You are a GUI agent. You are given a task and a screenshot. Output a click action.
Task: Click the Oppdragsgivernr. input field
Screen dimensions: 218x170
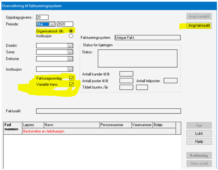tap(42, 17)
